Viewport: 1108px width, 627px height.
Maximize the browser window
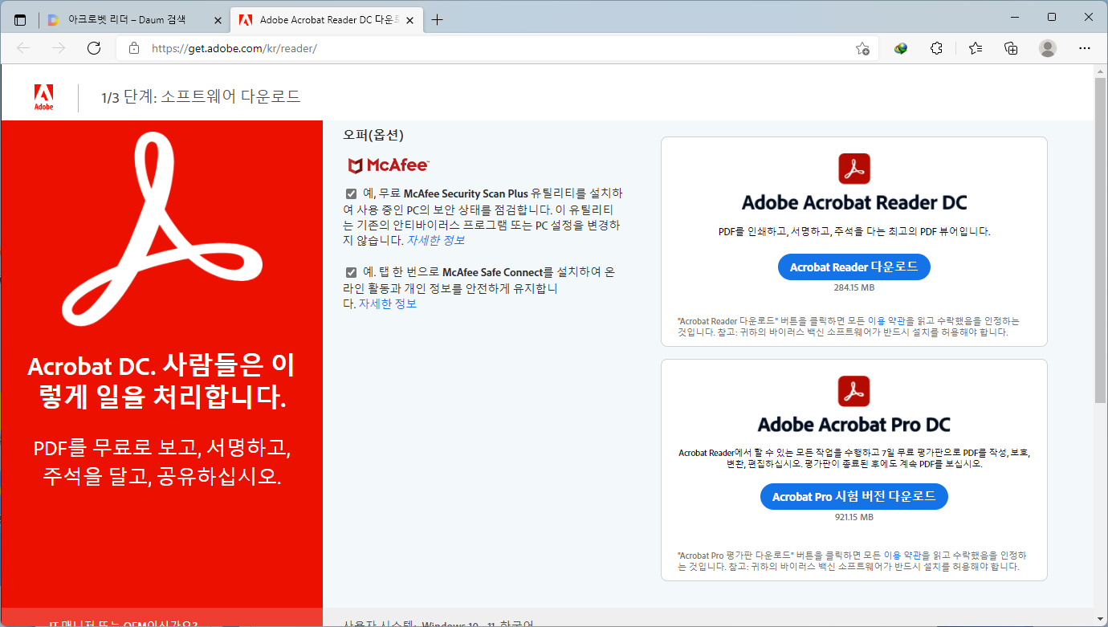[1052, 17]
